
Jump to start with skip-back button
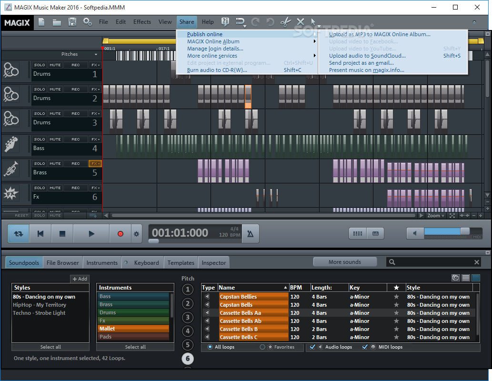[40, 233]
